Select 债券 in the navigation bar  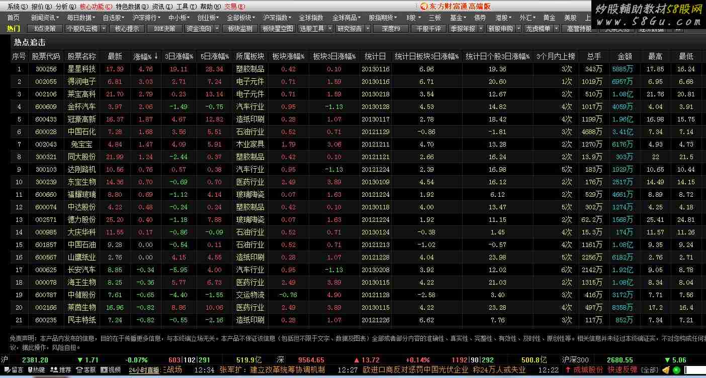pos(480,18)
